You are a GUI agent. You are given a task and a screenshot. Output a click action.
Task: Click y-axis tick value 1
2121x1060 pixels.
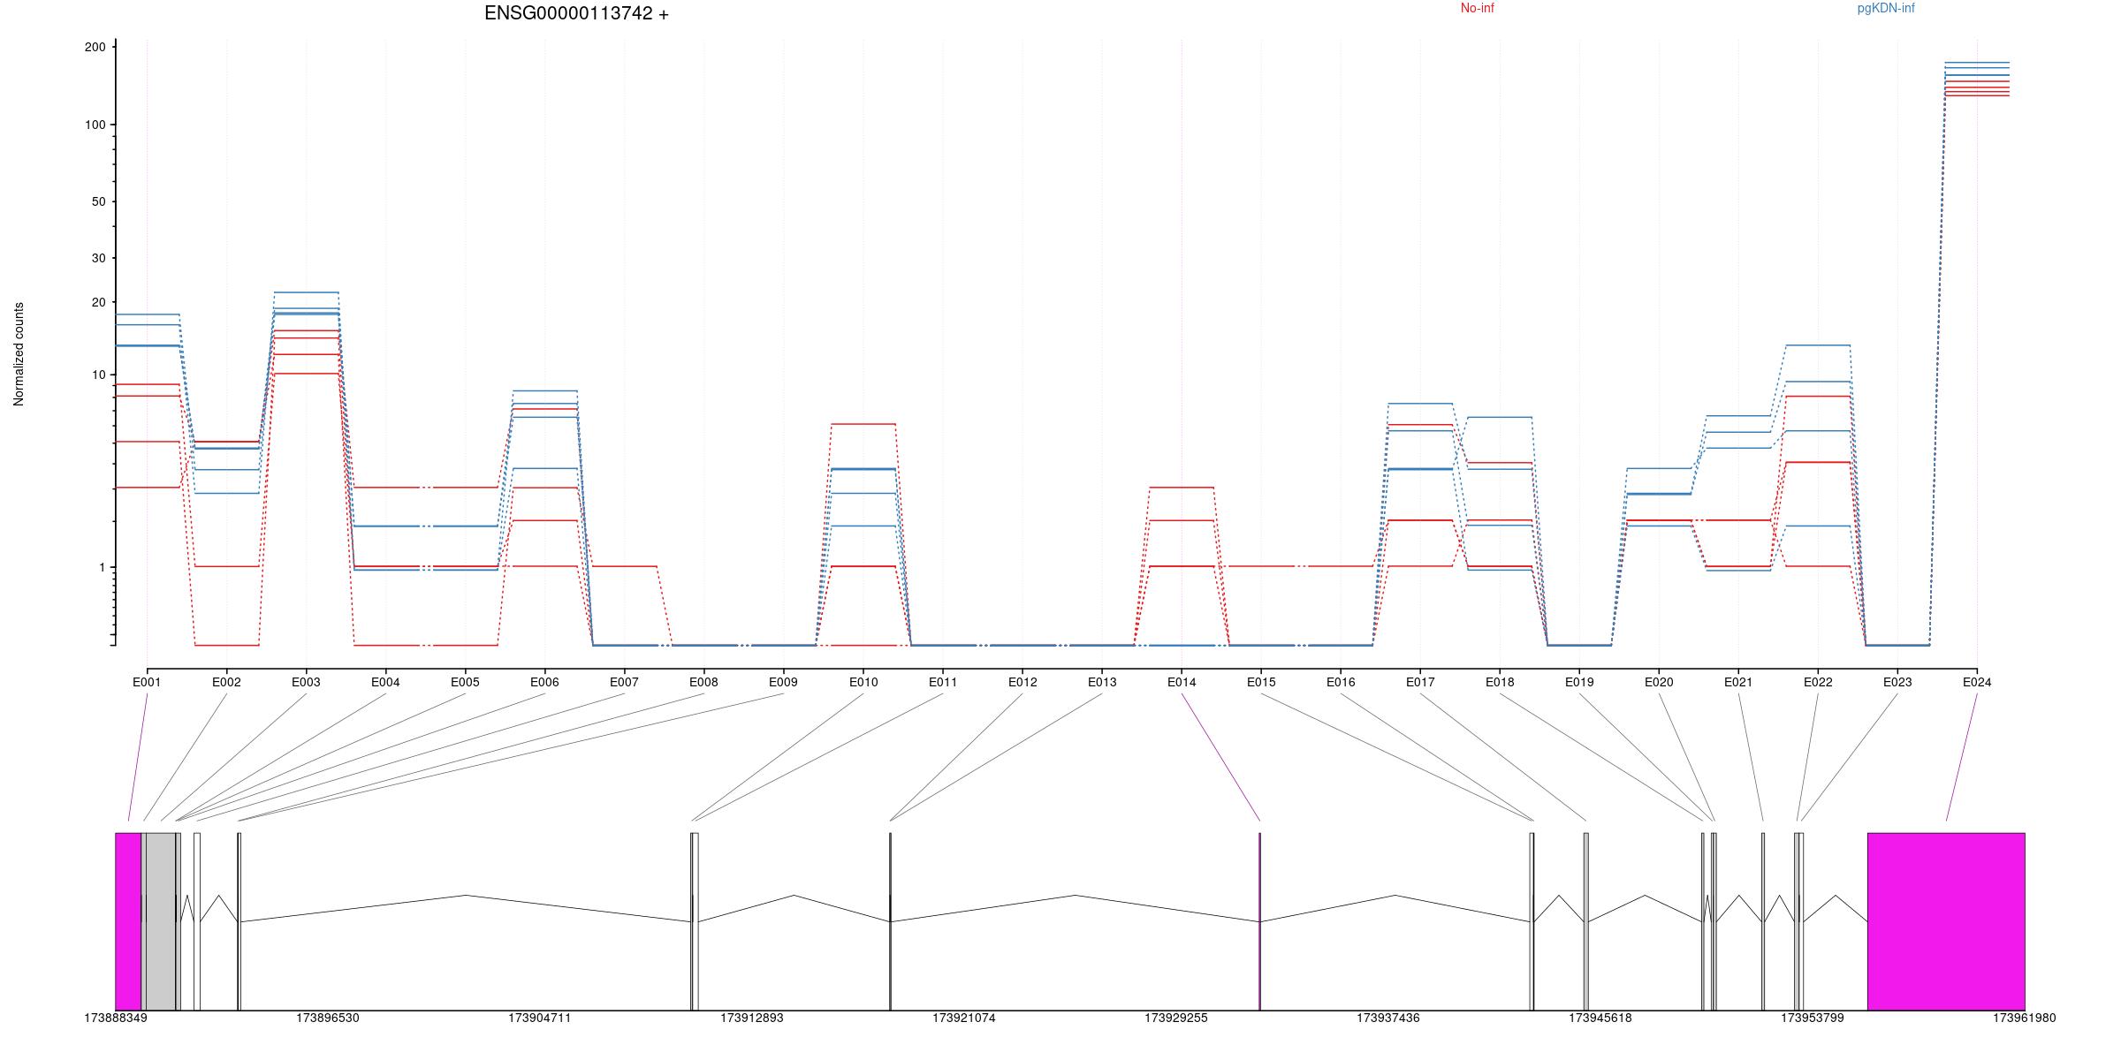tap(102, 567)
